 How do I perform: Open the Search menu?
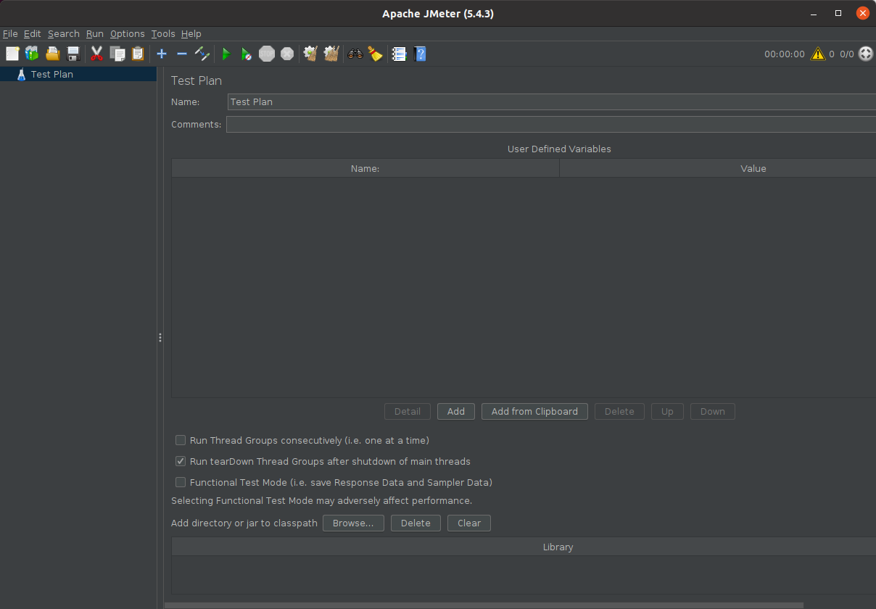[x=64, y=33]
